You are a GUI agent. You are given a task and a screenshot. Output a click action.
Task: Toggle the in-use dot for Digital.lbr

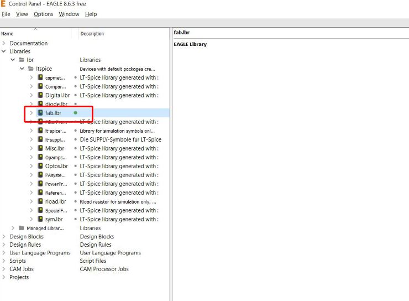coord(75,95)
